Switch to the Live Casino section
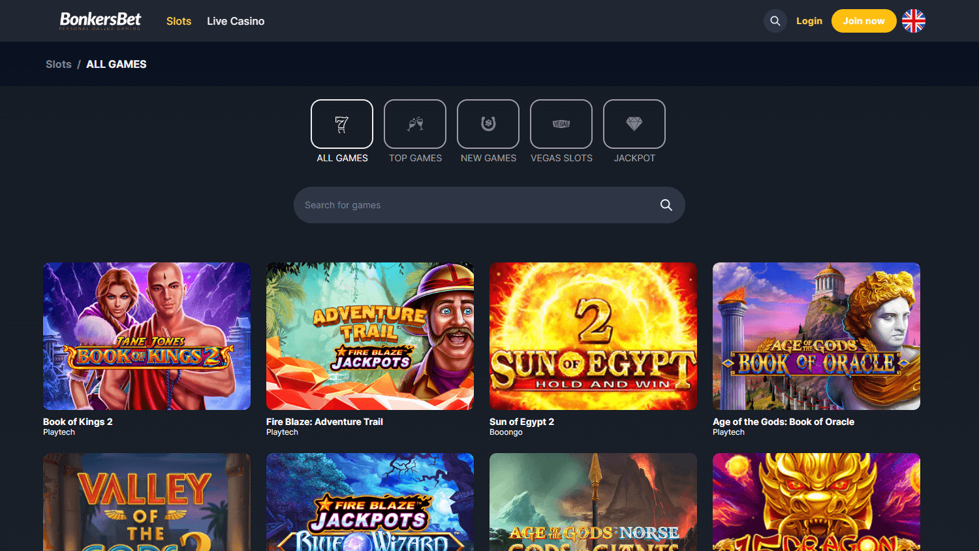Viewport: 979px width, 551px height. [236, 21]
